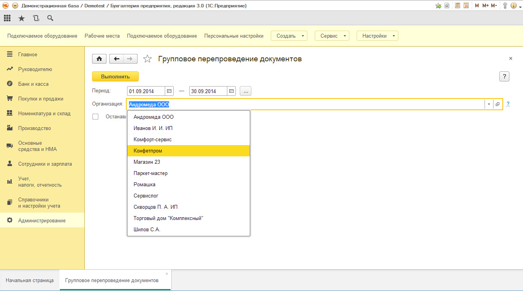Select Ромашка from the list

pos(188,184)
